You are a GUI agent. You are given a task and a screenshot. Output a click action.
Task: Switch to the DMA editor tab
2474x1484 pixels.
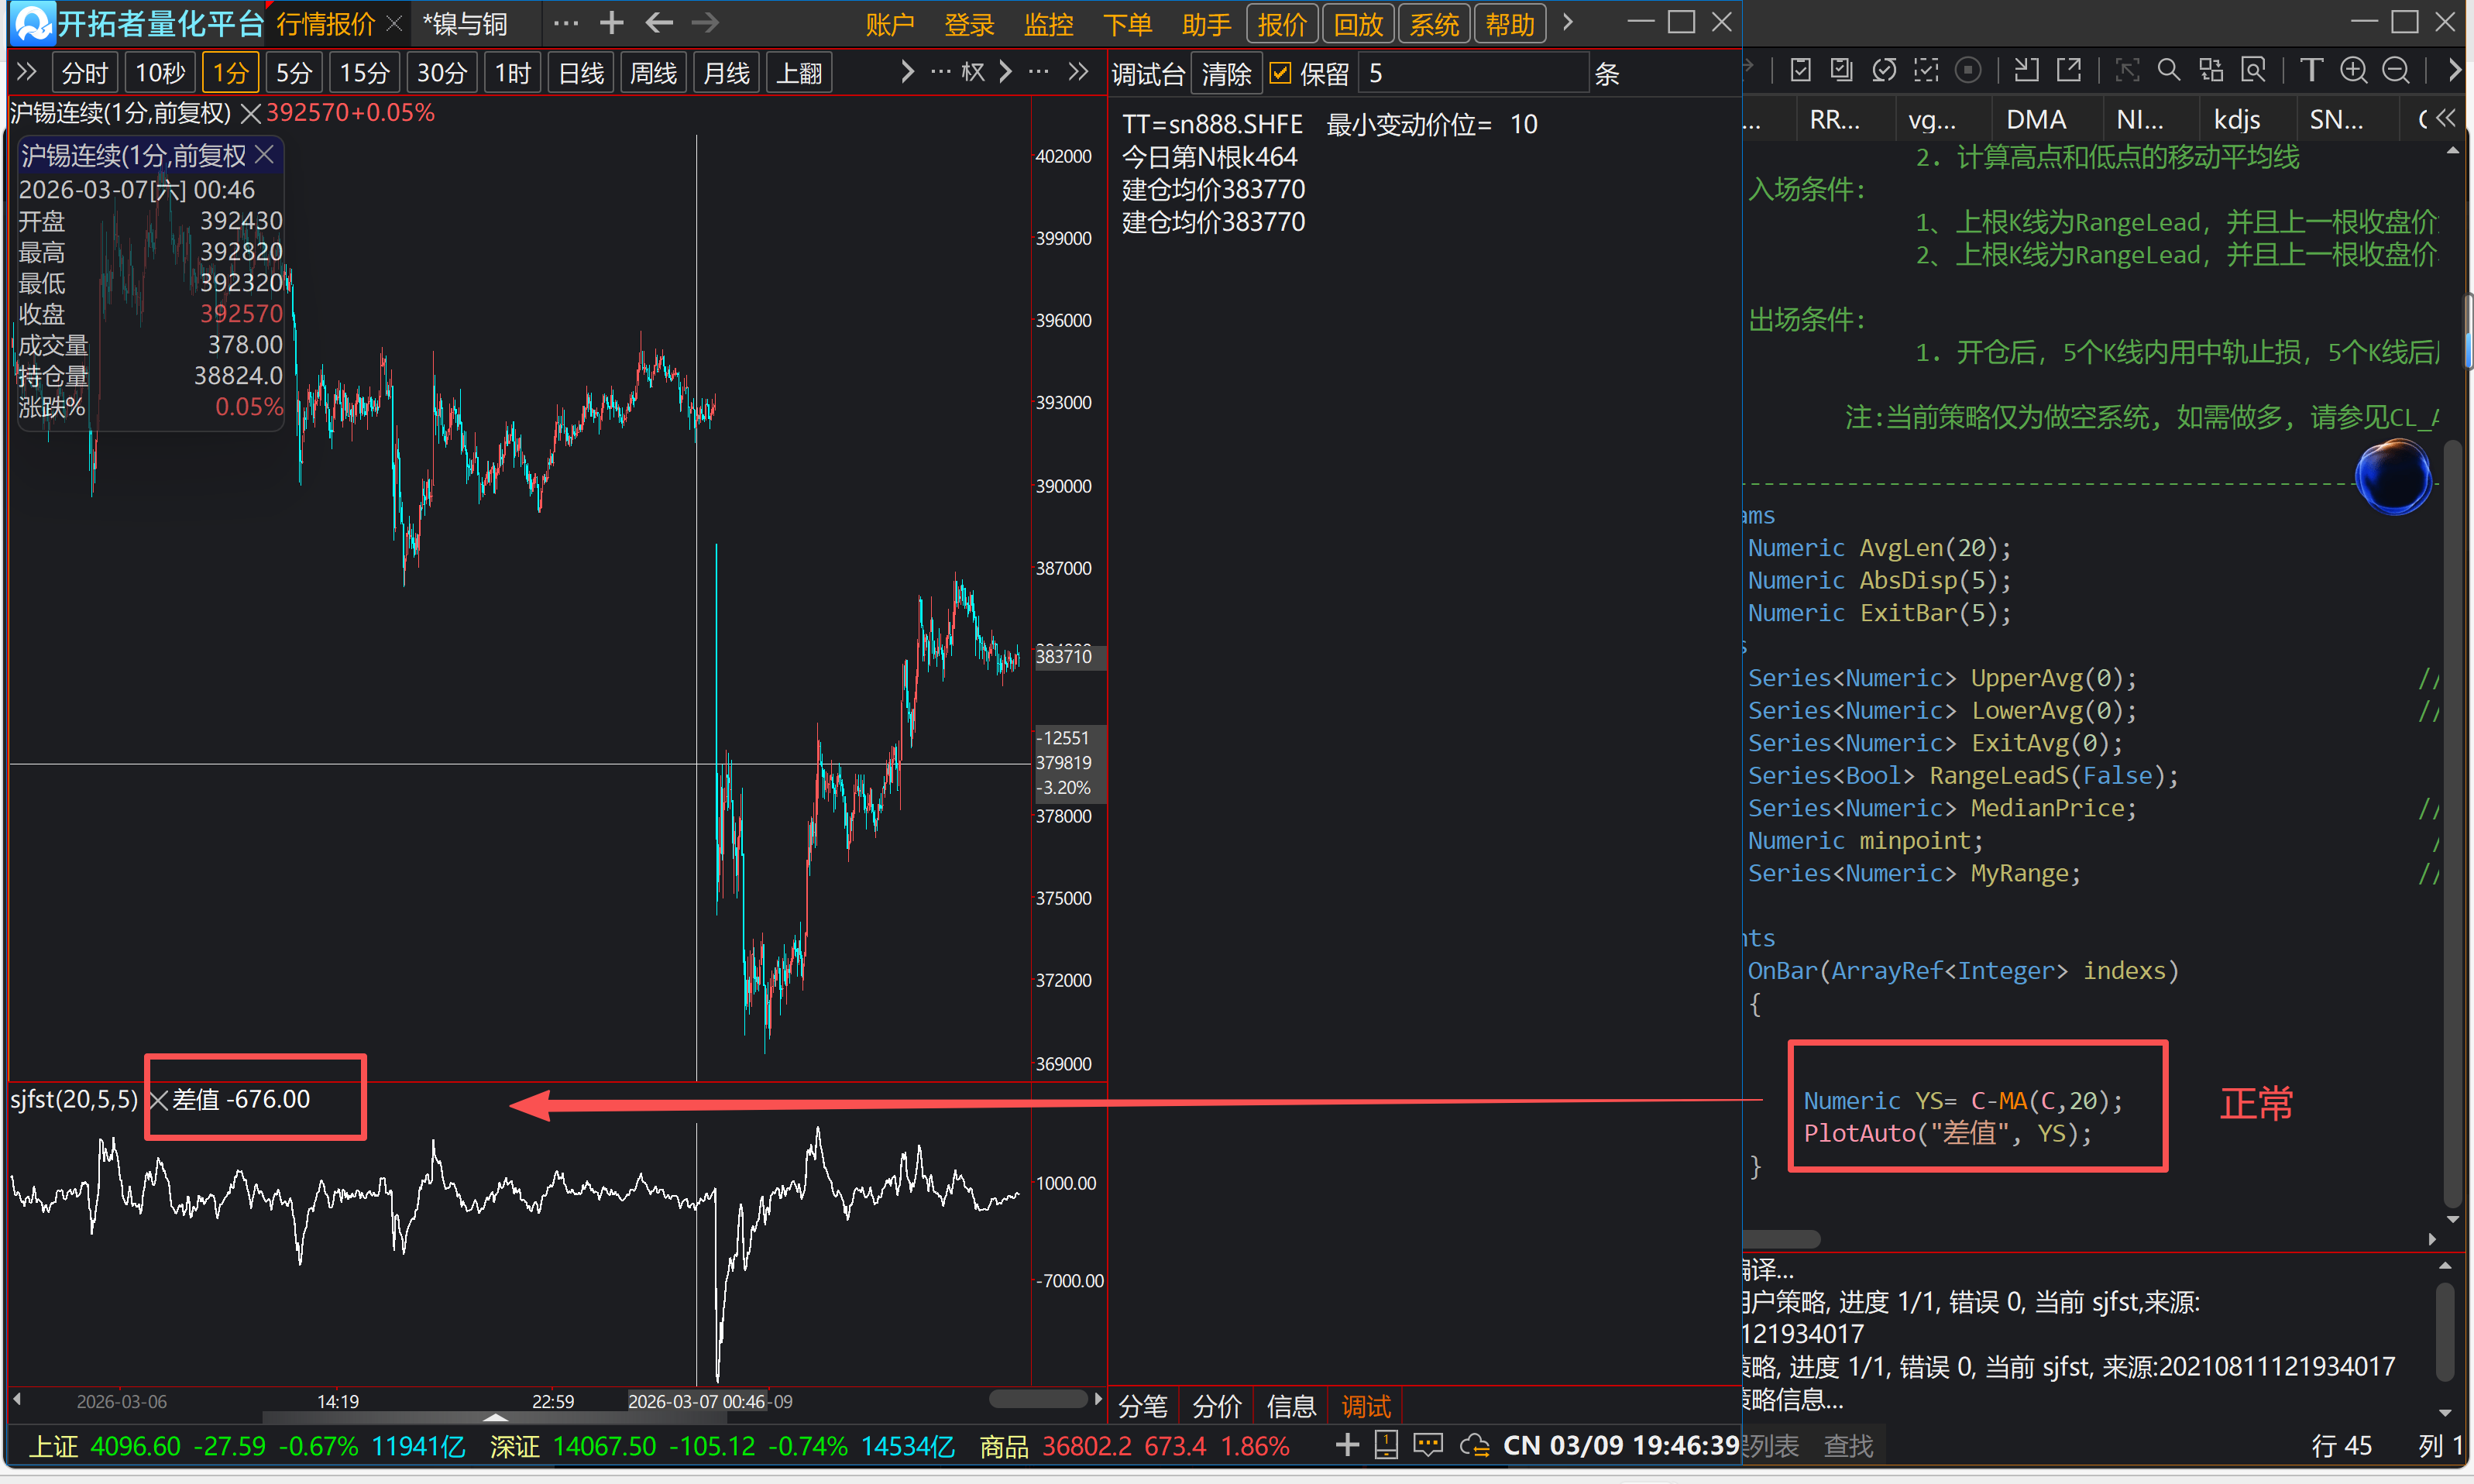pos(2035,120)
